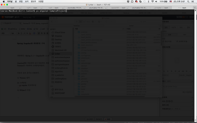Click the Wi-Fi icon in menu bar
The width and height of the screenshot is (197, 123).
pos(152,2)
